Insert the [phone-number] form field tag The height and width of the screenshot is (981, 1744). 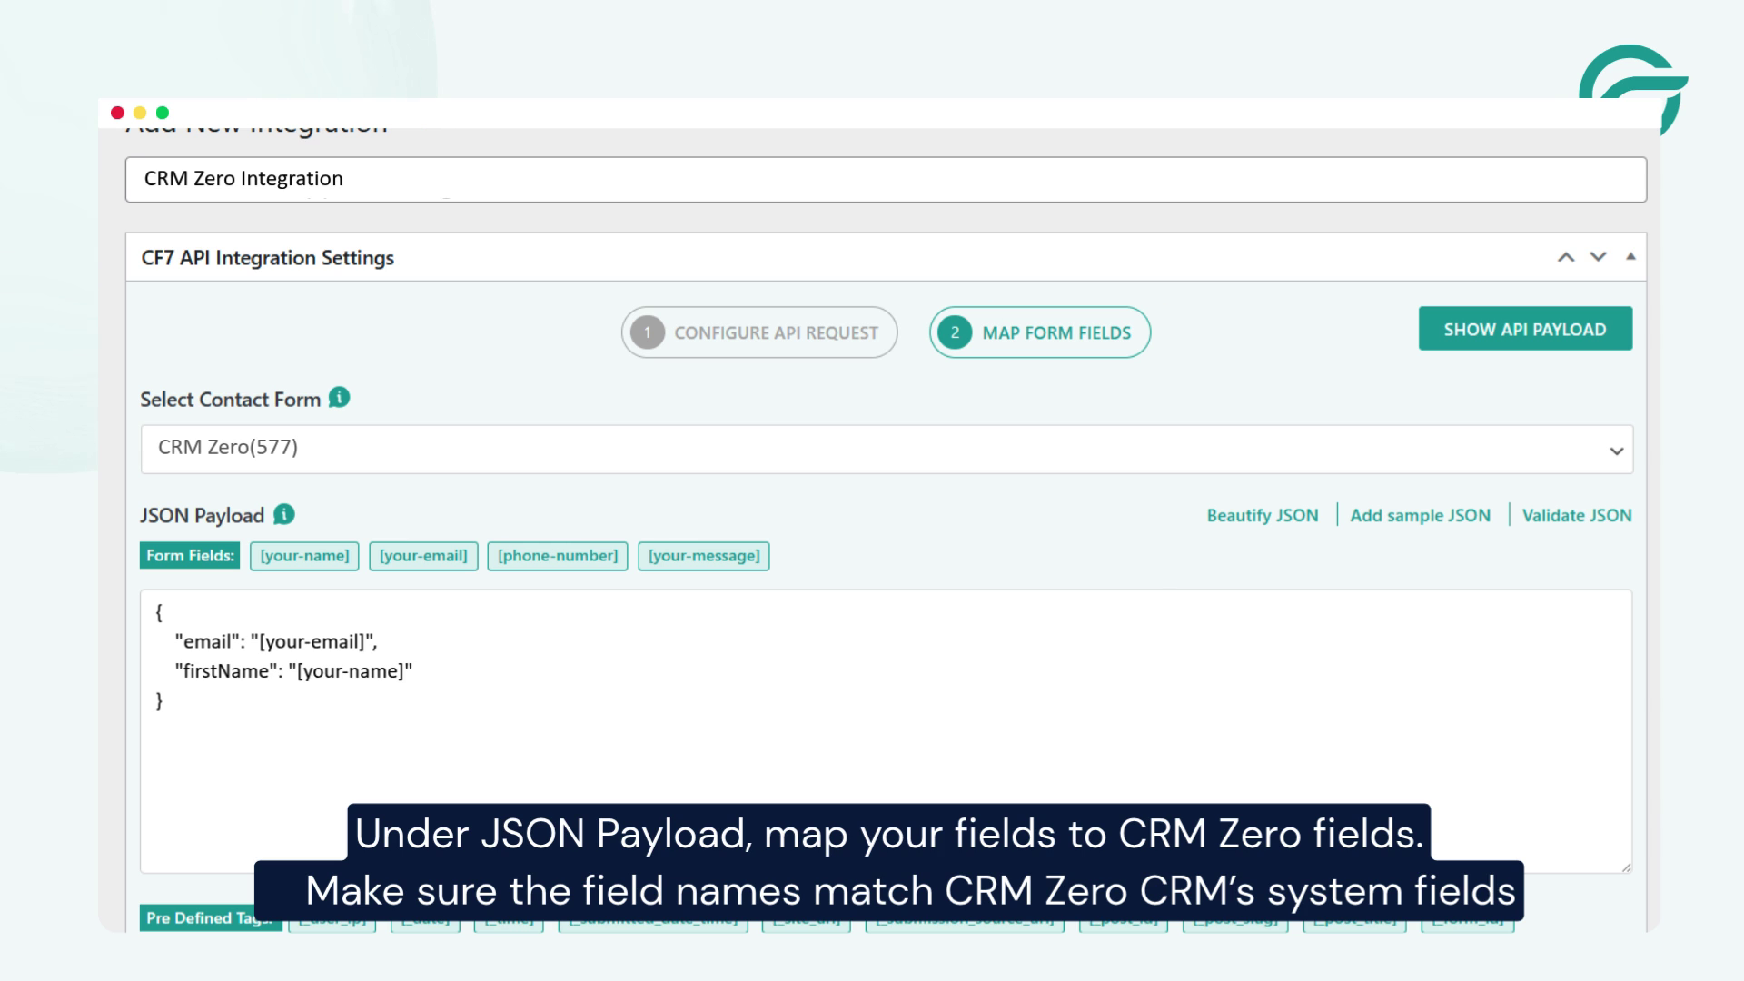[x=558, y=556]
